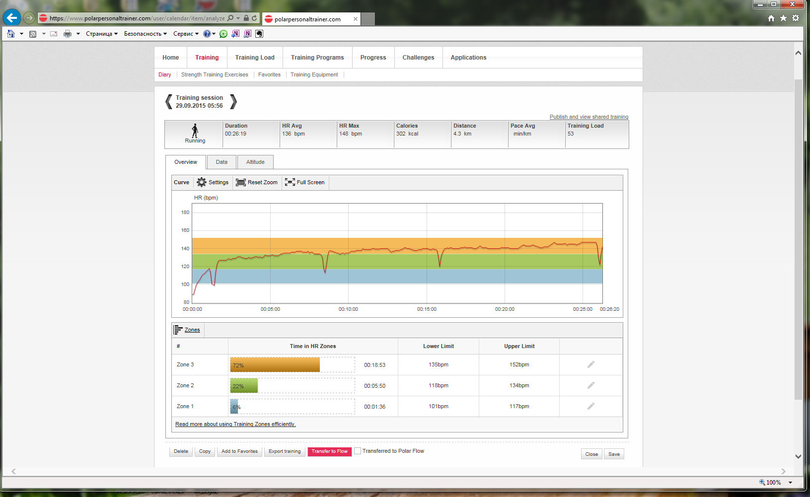This screenshot has width=810, height=497.
Task: Click the Zone 3 orange percentage bar
Action: (x=275, y=365)
